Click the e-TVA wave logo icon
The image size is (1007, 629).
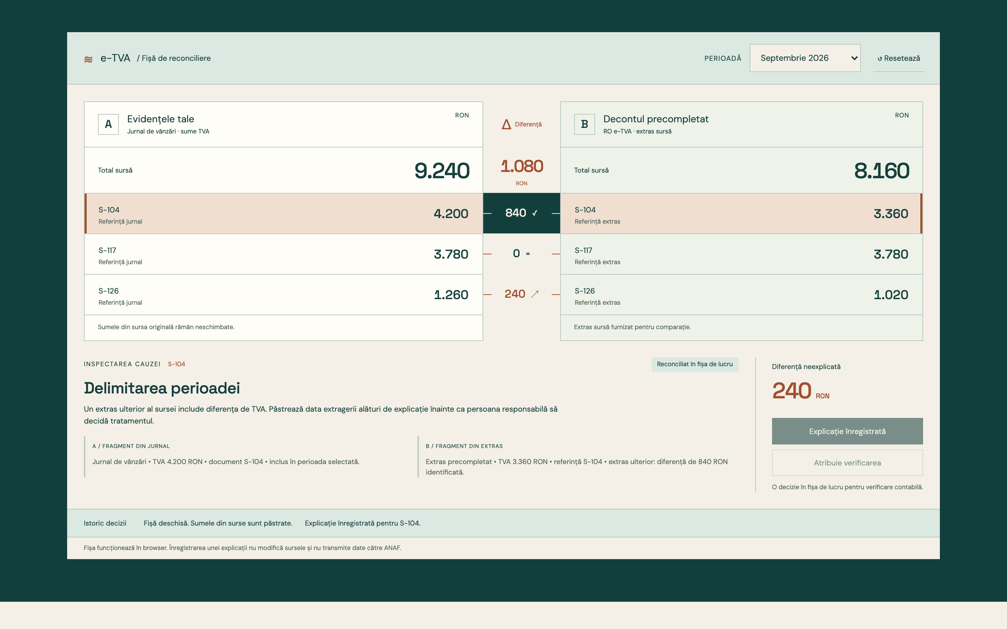(88, 59)
